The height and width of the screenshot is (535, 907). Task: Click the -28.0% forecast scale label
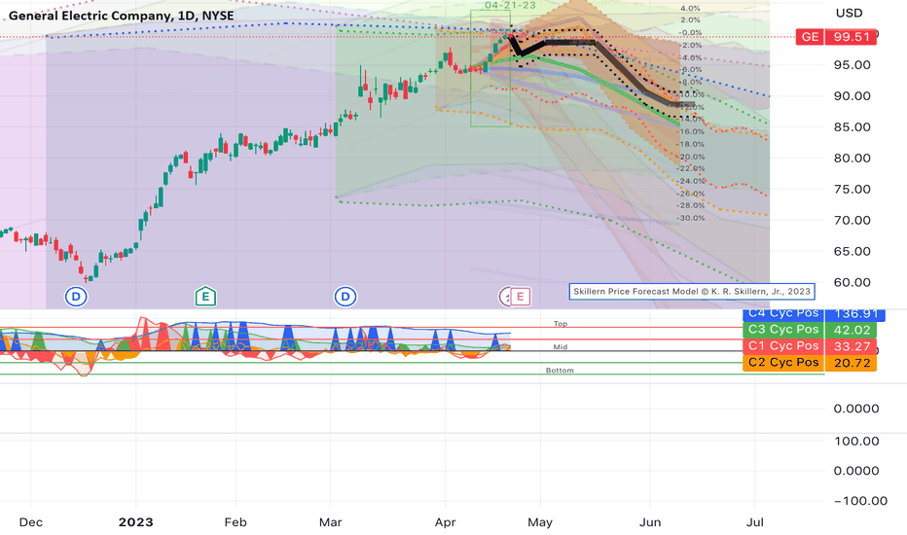pyautogui.click(x=690, y=205)
